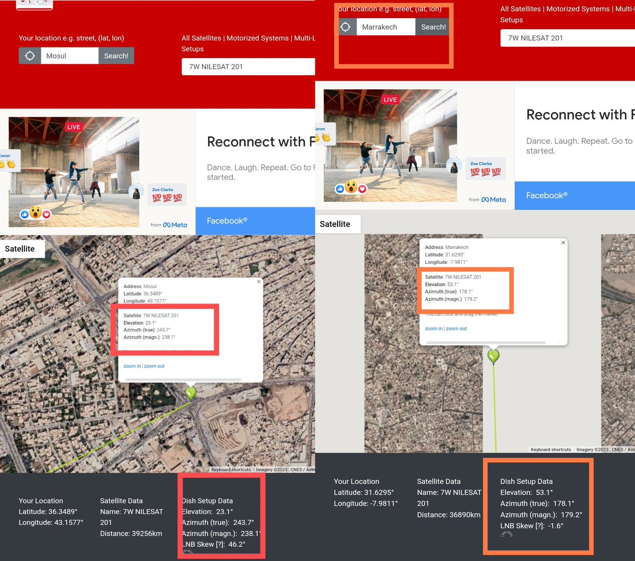Hit the Search! button next to Marrakech

pyautogui.click(x=433, y=27)
